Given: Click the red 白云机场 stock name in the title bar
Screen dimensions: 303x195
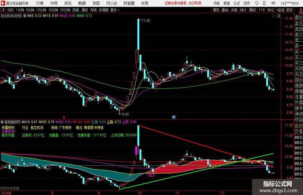Looking at the screenshot, I should point(195,3).
